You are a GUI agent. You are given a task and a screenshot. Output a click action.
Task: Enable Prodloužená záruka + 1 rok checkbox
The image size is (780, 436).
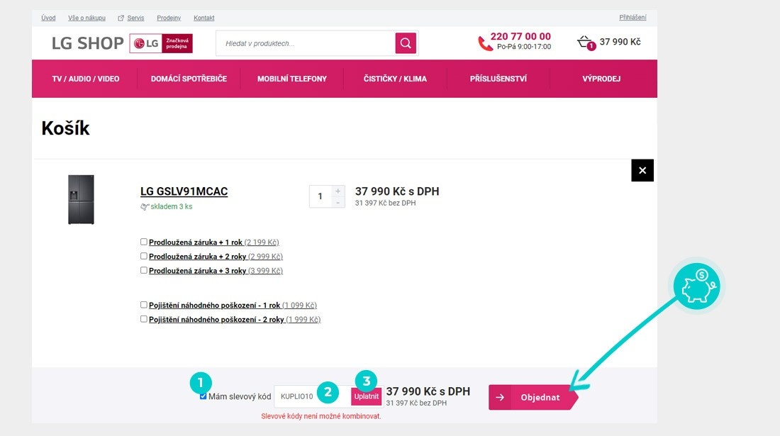click(144, 242)
